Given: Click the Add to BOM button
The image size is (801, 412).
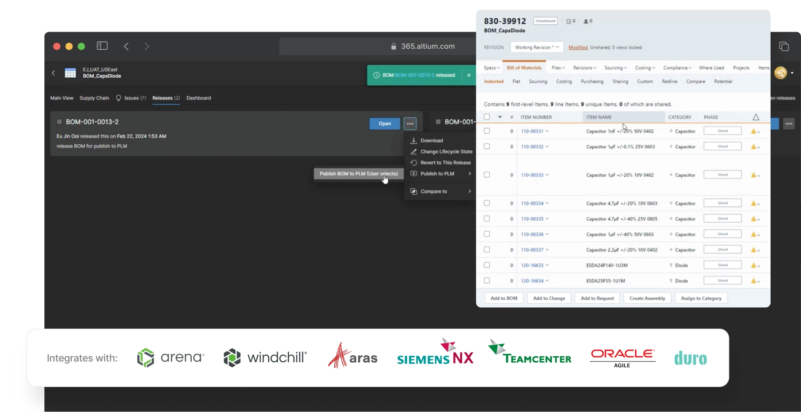Looking at the screenshot, I should click(504, 298).
